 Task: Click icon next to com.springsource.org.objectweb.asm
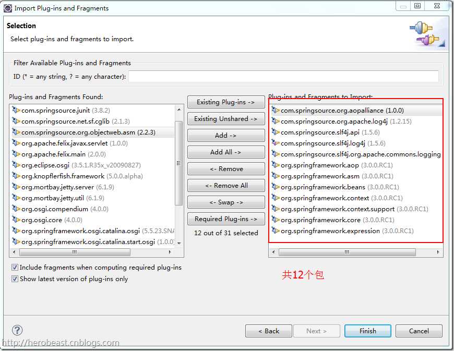(x=16, y=132)
